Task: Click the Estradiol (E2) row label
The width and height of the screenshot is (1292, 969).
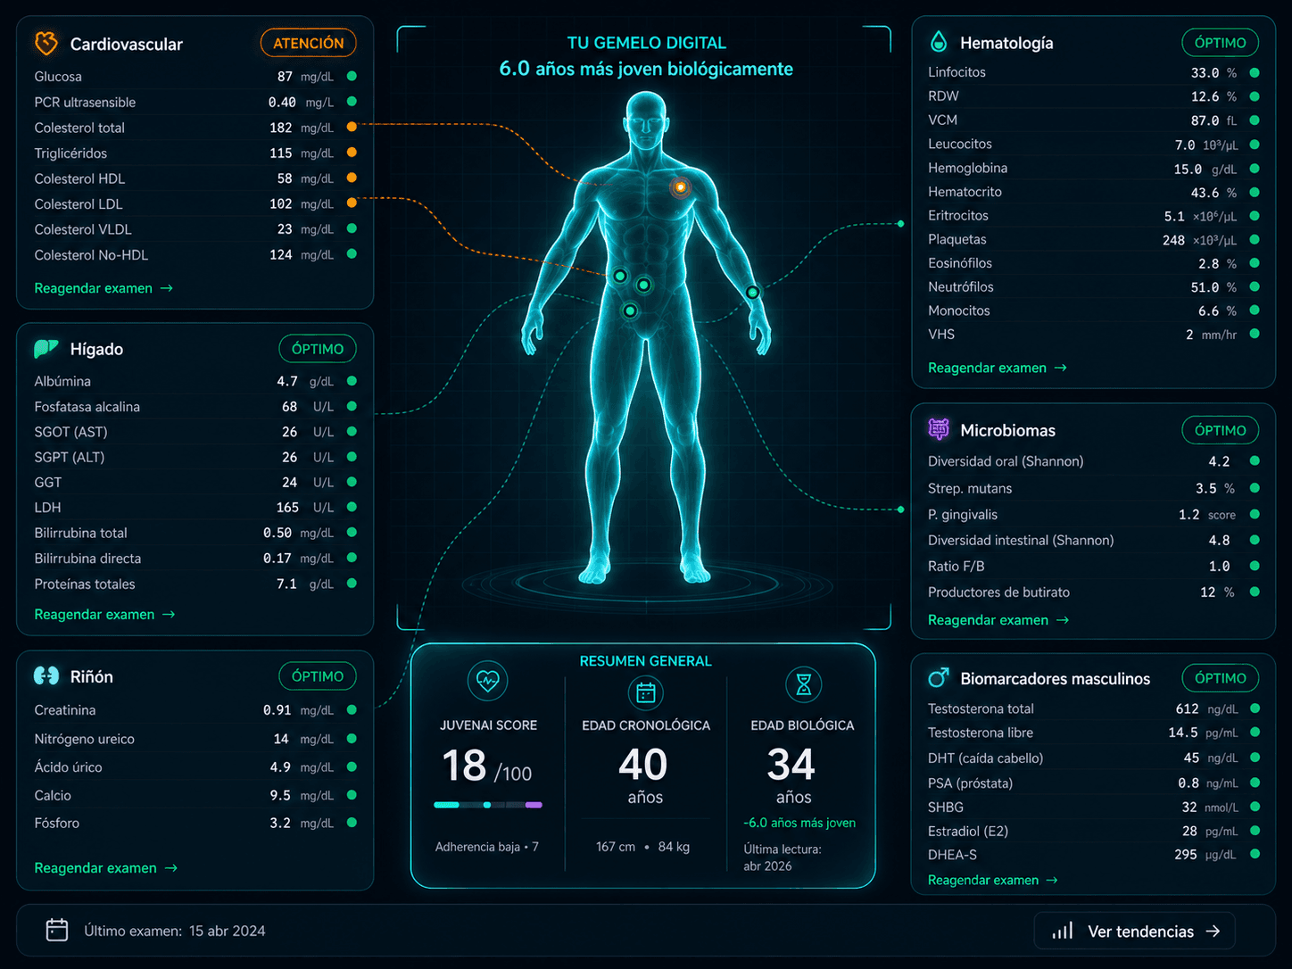Action: pyautogui.click(x=968, y=831)
